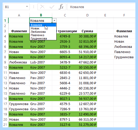
Task: Click the amount 14 217,00 ₽
Action: click(87, 57)
